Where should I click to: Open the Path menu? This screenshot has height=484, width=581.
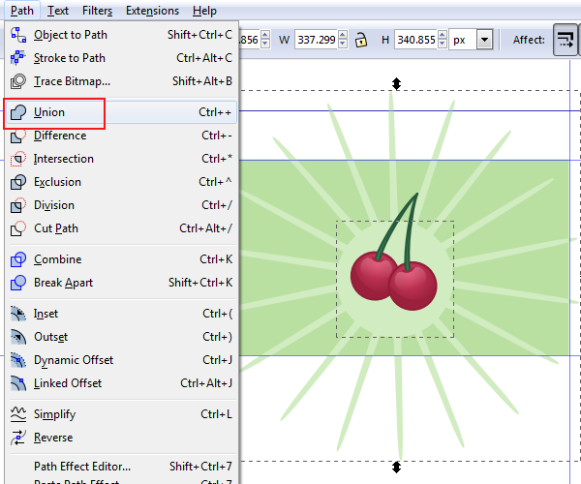(22, 11)
